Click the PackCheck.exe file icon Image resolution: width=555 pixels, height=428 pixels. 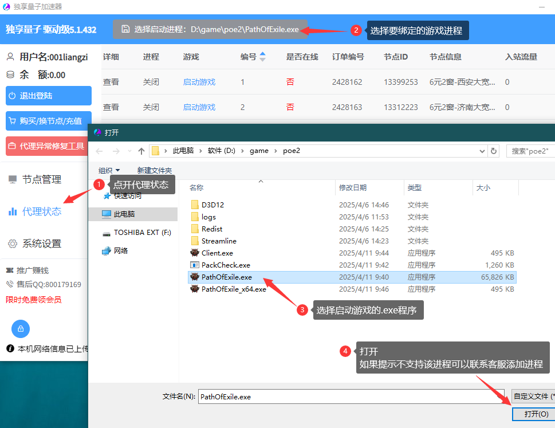(x=195, y=265)
